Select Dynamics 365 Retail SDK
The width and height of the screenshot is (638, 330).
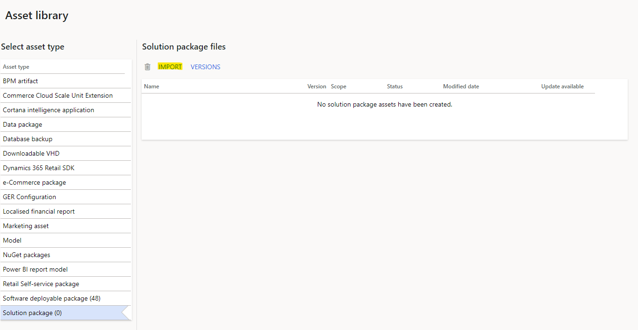(38, 168)
